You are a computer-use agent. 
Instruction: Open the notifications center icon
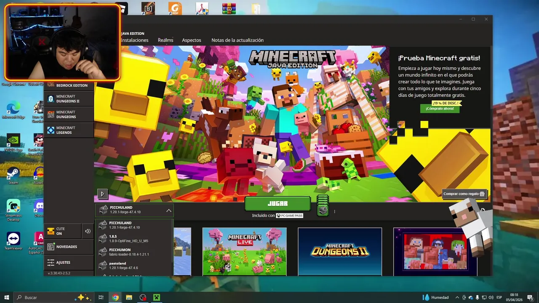(530, 298)
